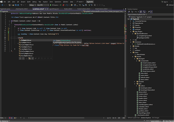Viewport: 174px width, 122px height.
Task: Expand the Models folder
Action: click(131, 46)
